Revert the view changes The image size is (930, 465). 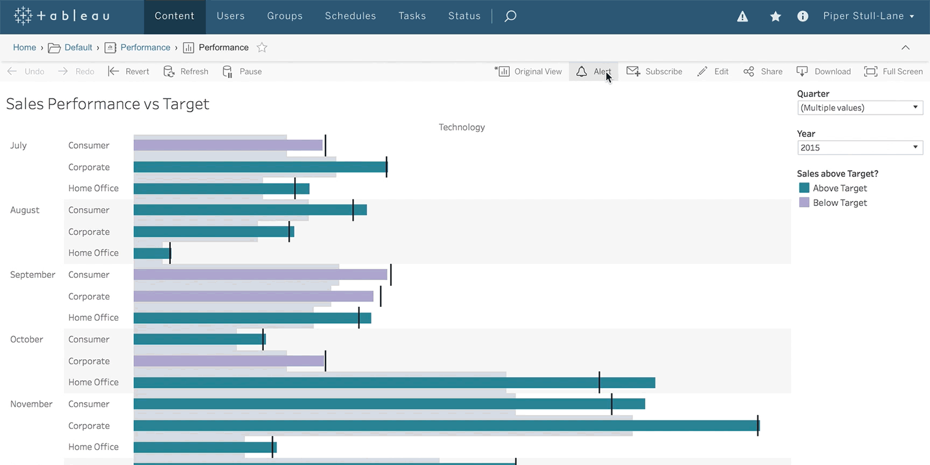click(128, 71)
